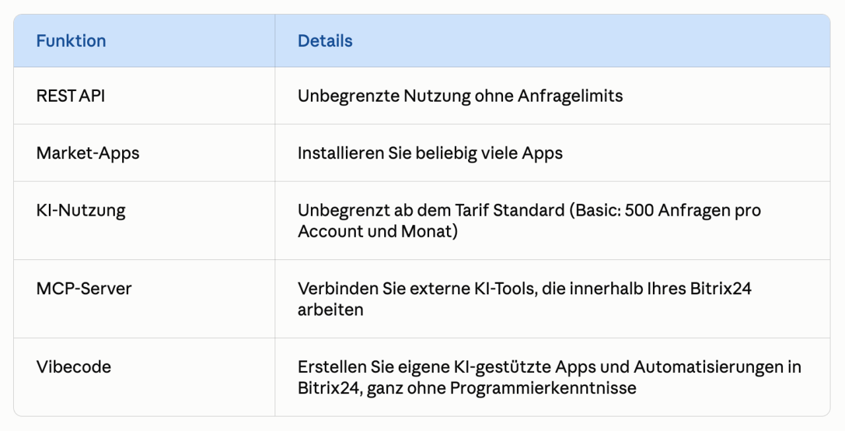The image size is (845, 431).
Task: Click the text 'Unbegrenzte Nutzung ohne Anfragelimits'
Action: [460, 96]
